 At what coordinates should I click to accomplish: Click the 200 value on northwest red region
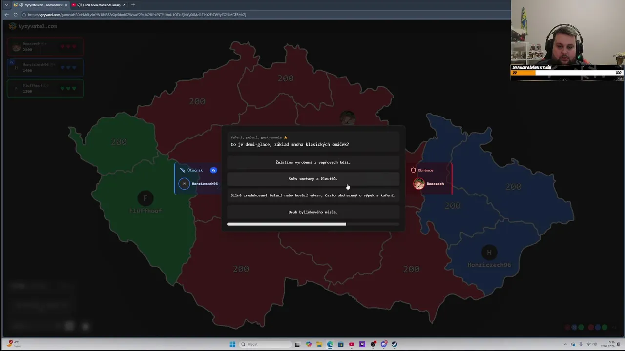197,101
